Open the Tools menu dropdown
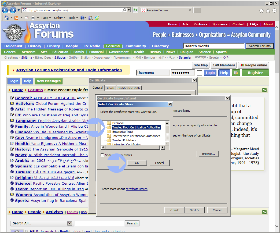This screenshot has width=280, height=233. click(73, 18)
